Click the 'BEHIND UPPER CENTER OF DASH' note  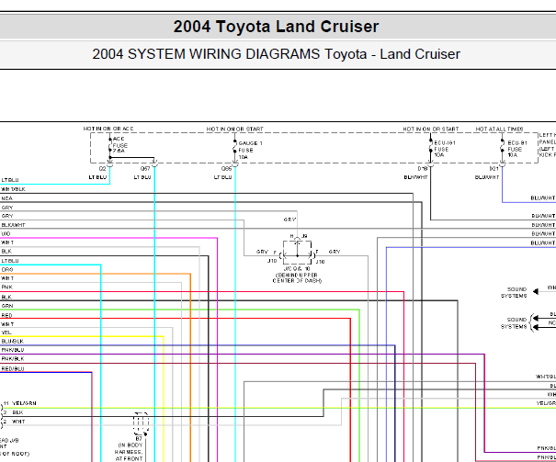(297, 277)
